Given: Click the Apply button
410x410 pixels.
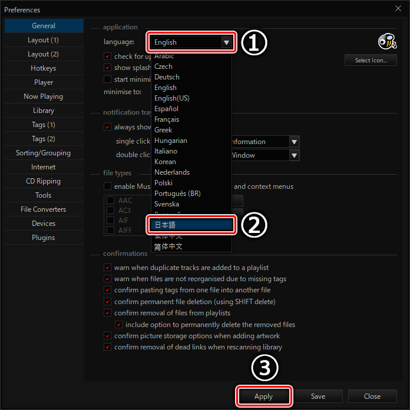Looking at the screenshot, I should coord(264,396).
